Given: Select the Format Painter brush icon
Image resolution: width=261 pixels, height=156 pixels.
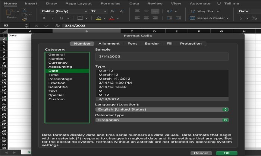Looking at the screenshot, I should (x=25, y=19).
